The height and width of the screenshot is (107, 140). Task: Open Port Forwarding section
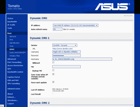click(14, 62)
